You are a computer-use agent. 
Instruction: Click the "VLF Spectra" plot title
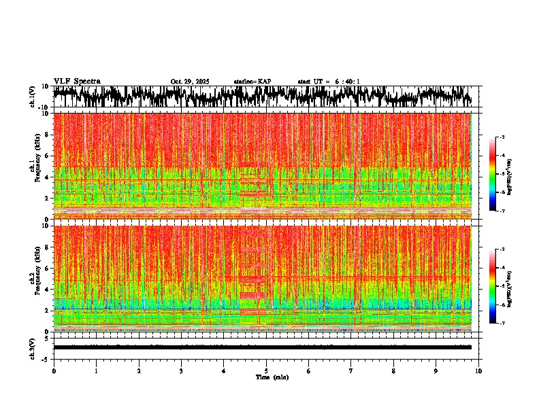point(77,82)
